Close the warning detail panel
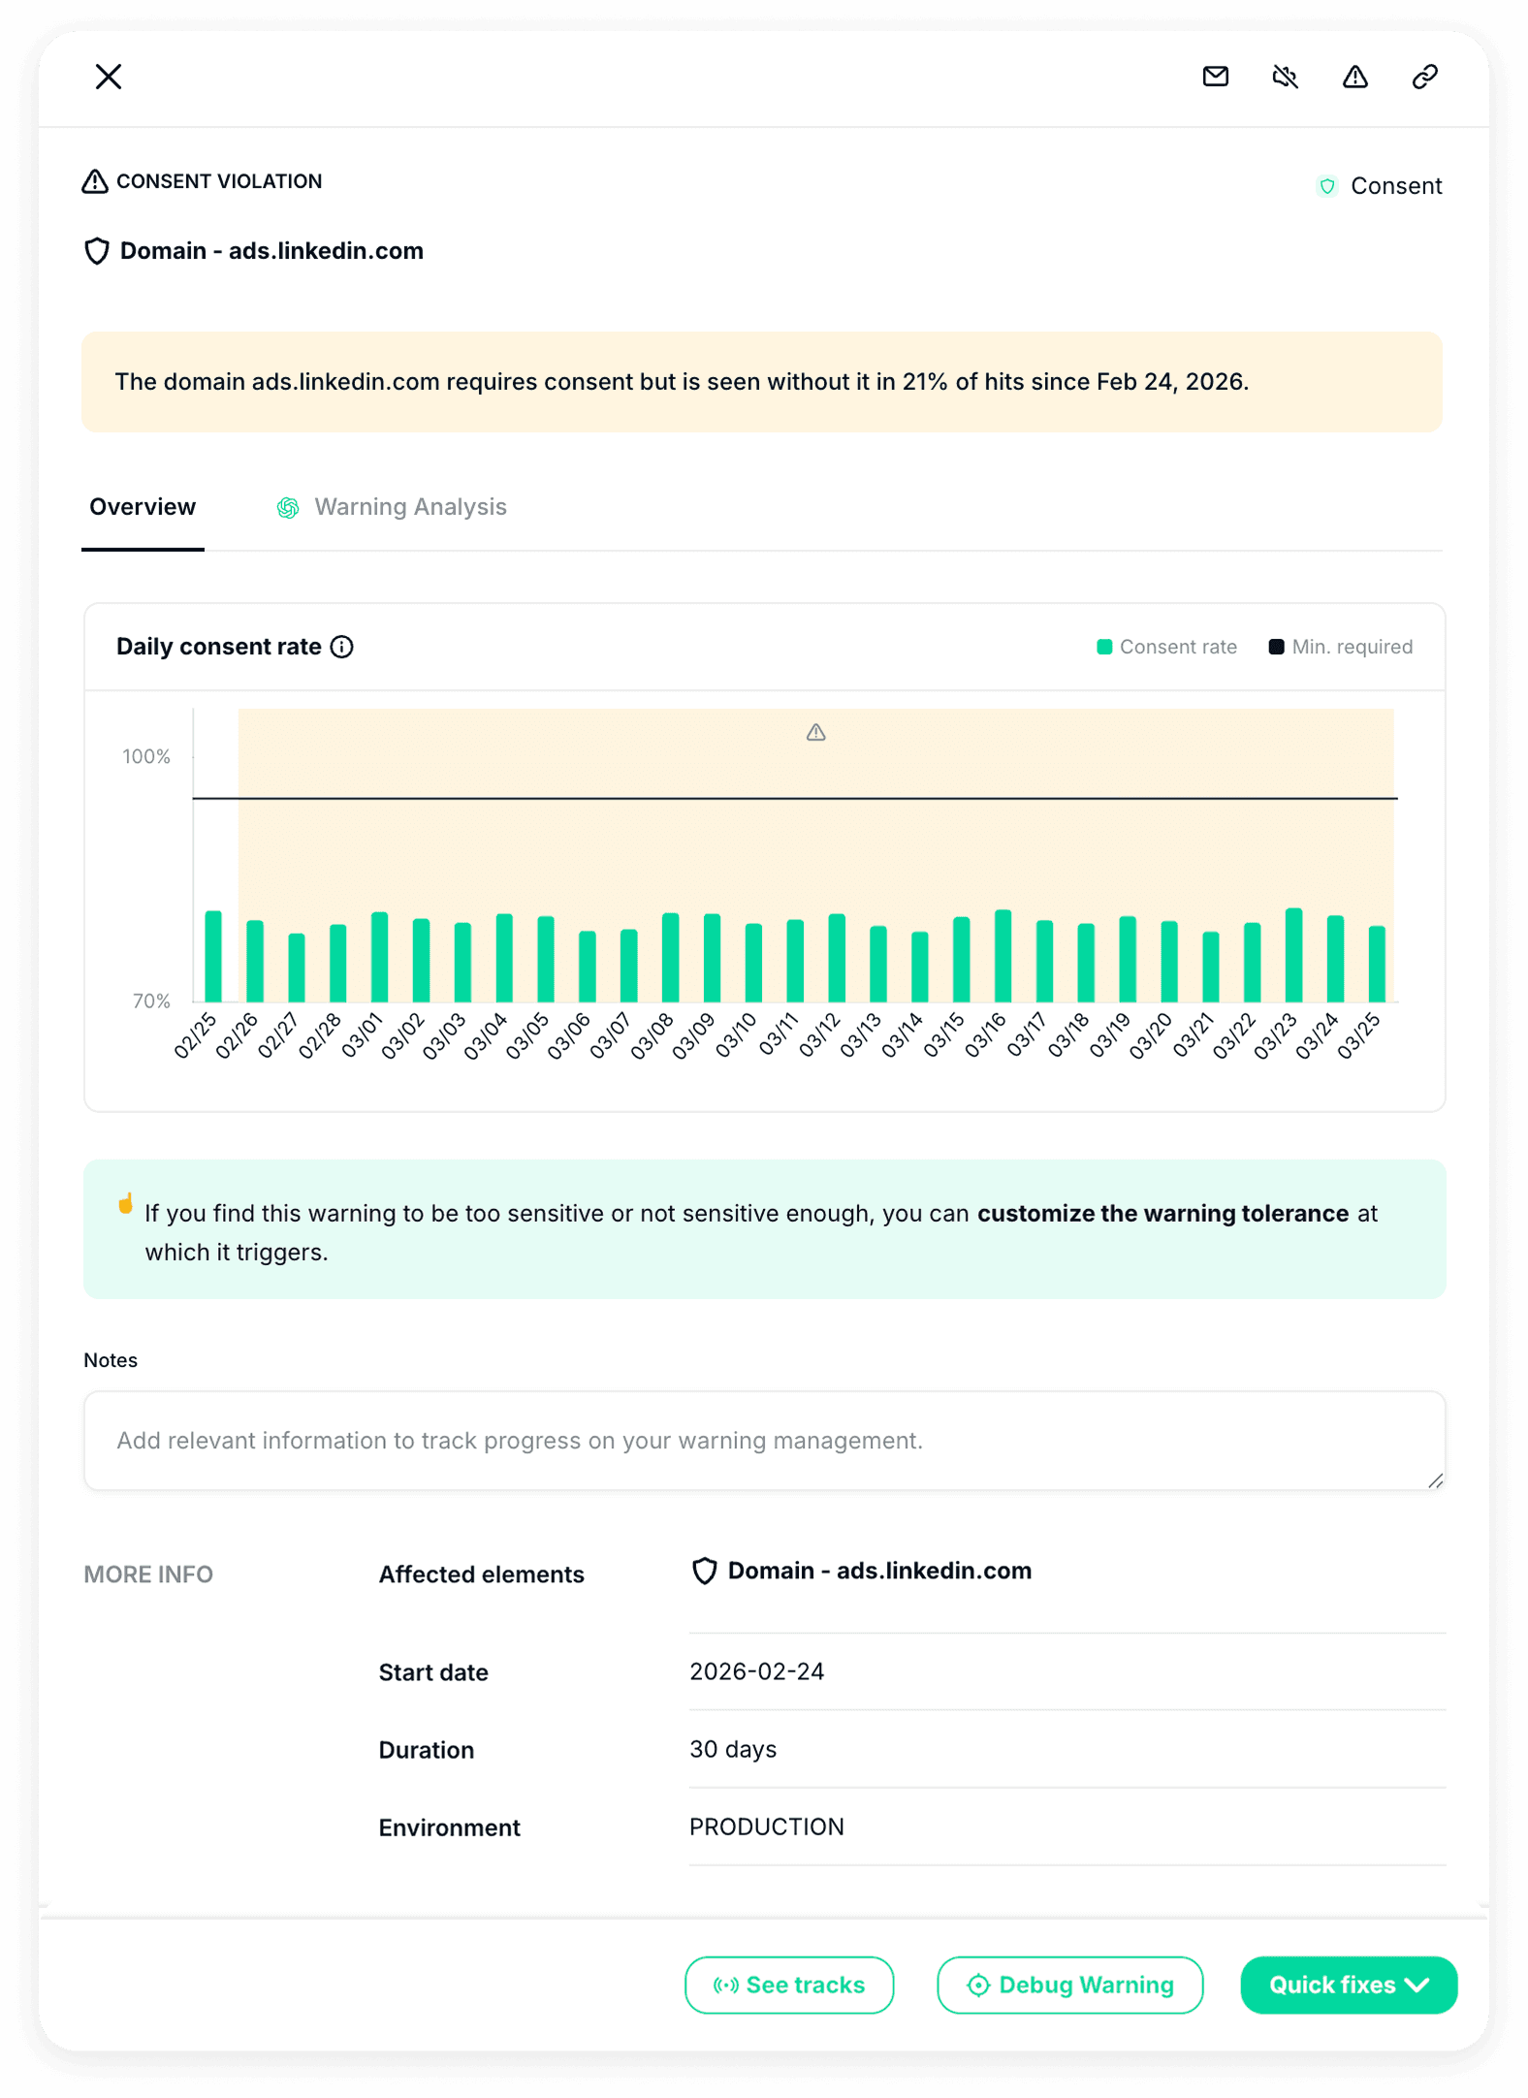Screen dimensions: 1528x2098 tap(109, 77)
